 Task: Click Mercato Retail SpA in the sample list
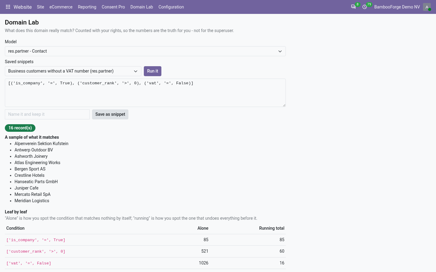click(x=32, y=194)
